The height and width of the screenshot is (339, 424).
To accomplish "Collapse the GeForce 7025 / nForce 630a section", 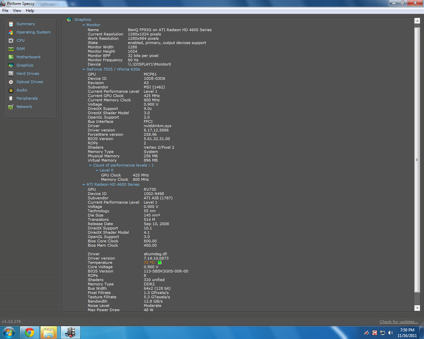I will 84,70.
